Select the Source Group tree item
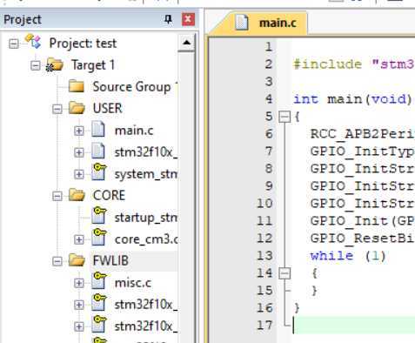 [135, 87]
